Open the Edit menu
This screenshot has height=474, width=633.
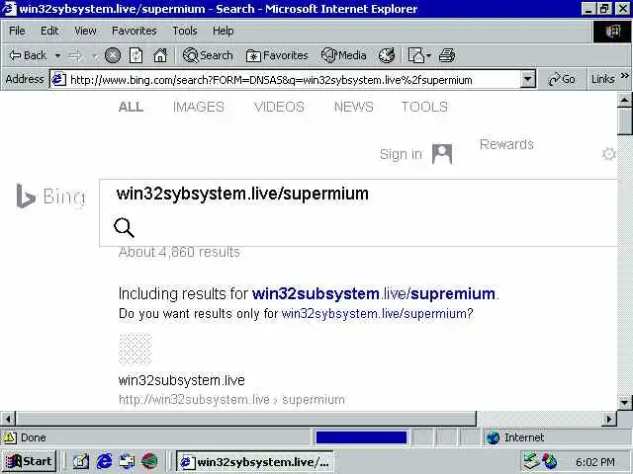click(x=49, y=31)
